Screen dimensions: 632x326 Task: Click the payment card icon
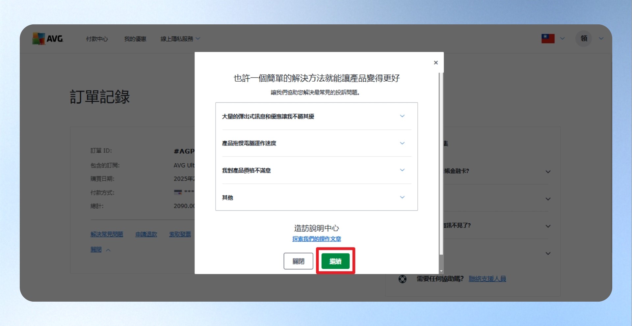click(x=178, y=192)
